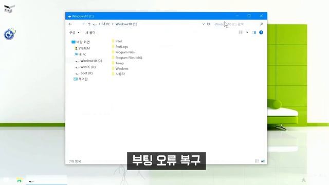Select Windows10 (C:) drive in tree
This screenshot has height=185, width=329.
point(89,61)
